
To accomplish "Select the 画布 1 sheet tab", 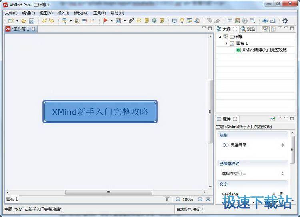I will pos(12,199).
